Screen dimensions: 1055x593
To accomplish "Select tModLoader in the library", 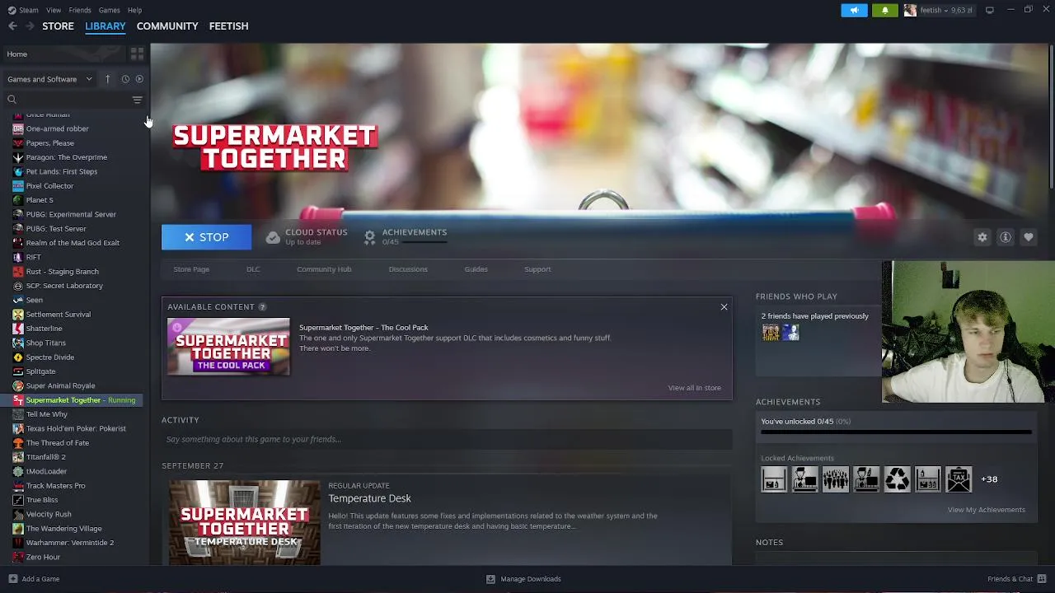I will click(46, 471).
